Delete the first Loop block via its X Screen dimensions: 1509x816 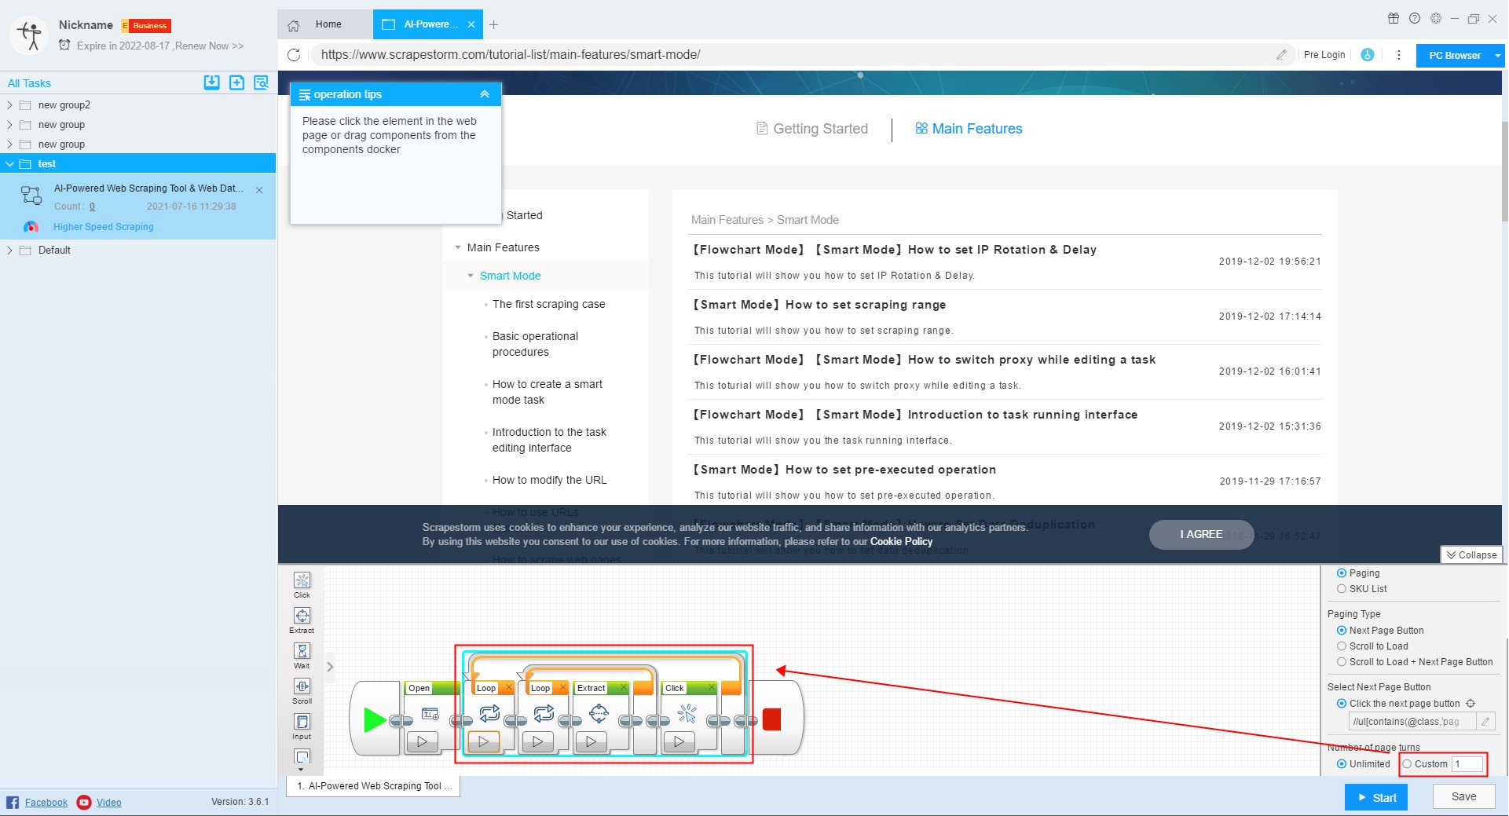pos(508,688)
